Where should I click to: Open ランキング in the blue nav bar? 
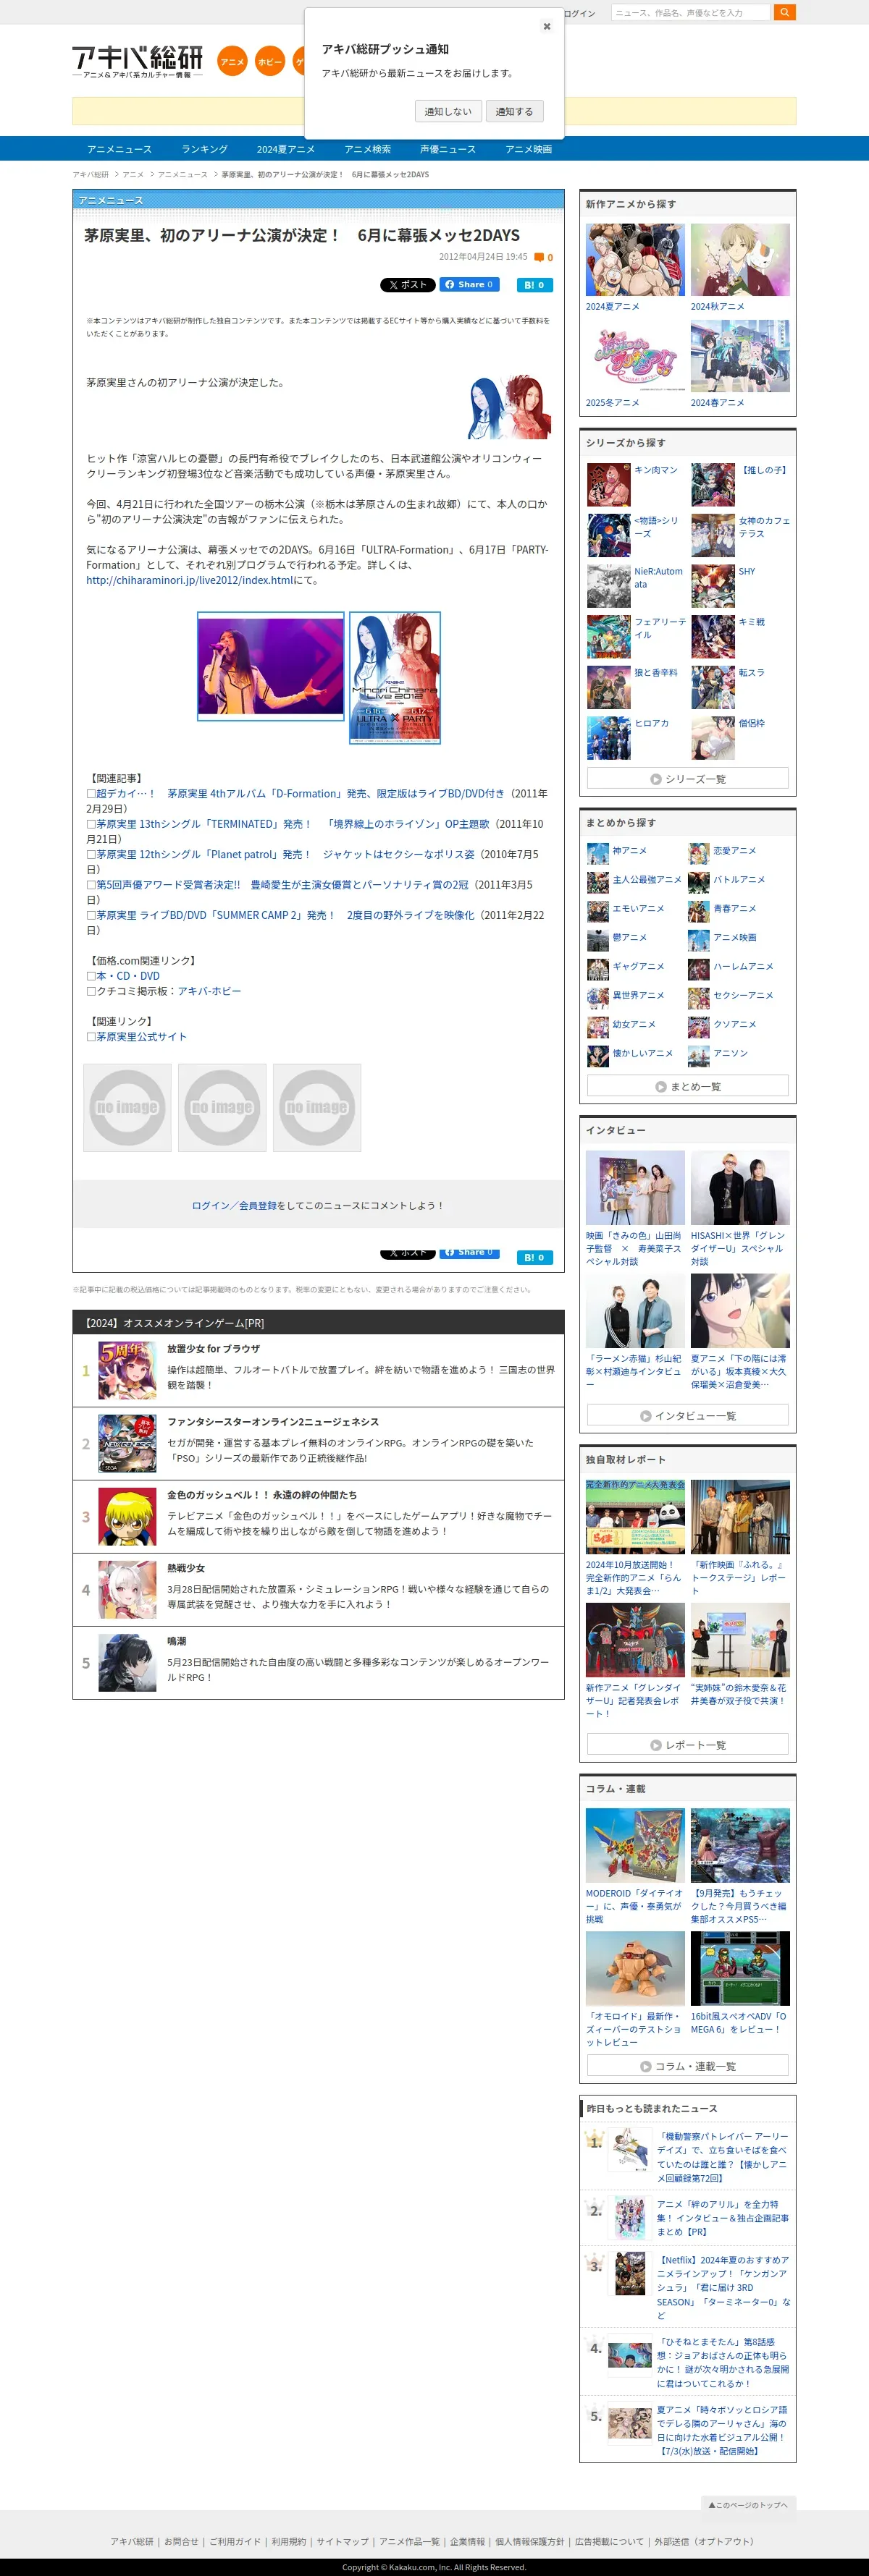click(x=204, y=149)
